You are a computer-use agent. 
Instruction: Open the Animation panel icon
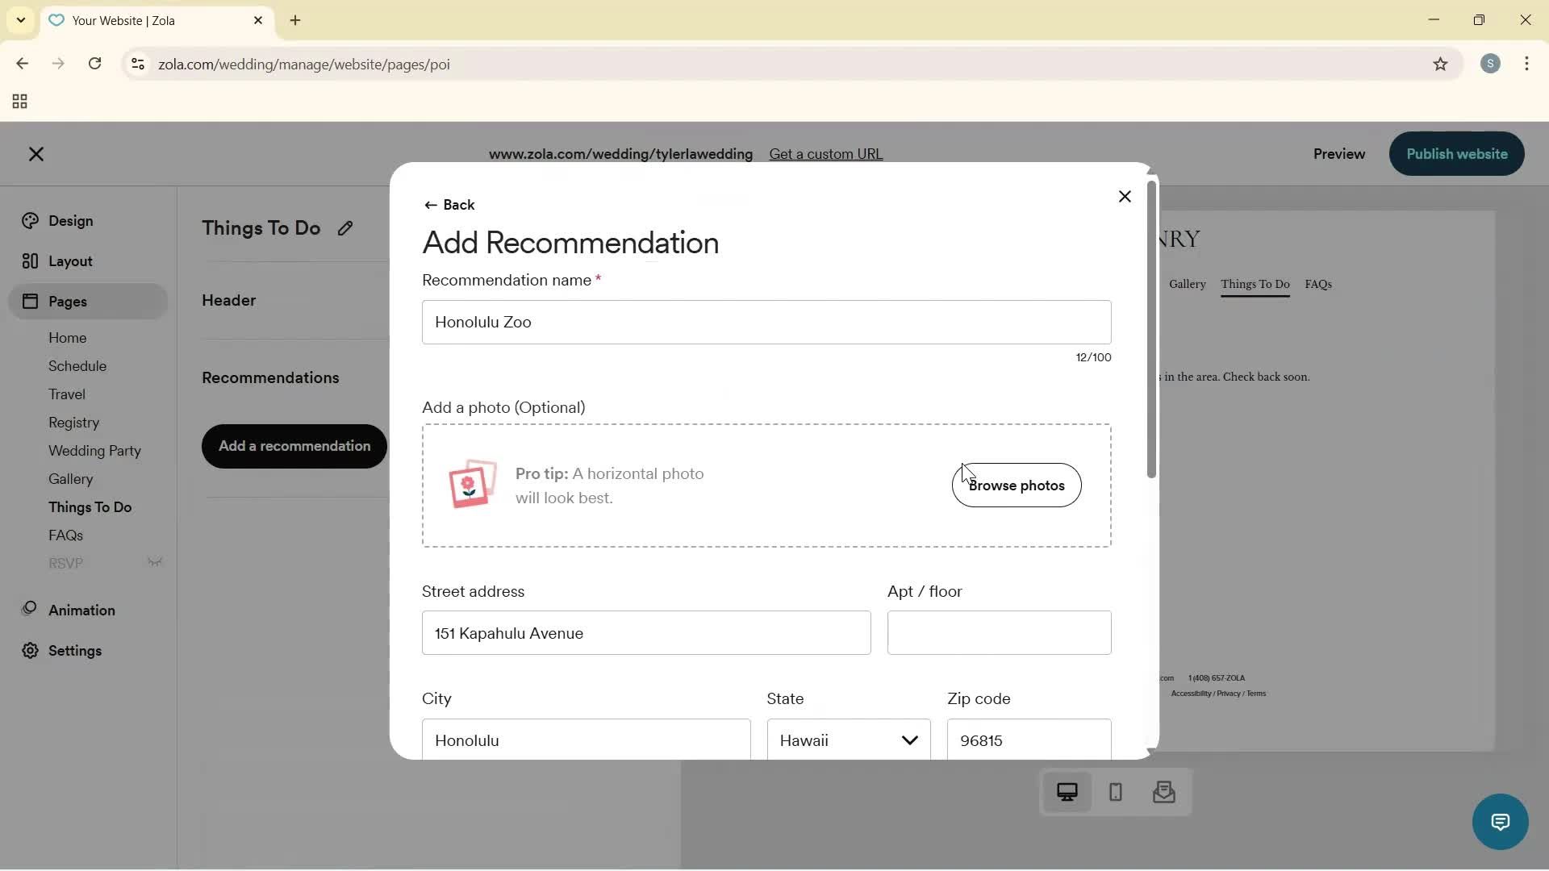pos(29,610)
